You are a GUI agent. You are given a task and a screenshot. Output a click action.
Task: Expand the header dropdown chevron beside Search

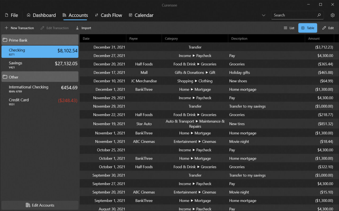coord(264,15)
